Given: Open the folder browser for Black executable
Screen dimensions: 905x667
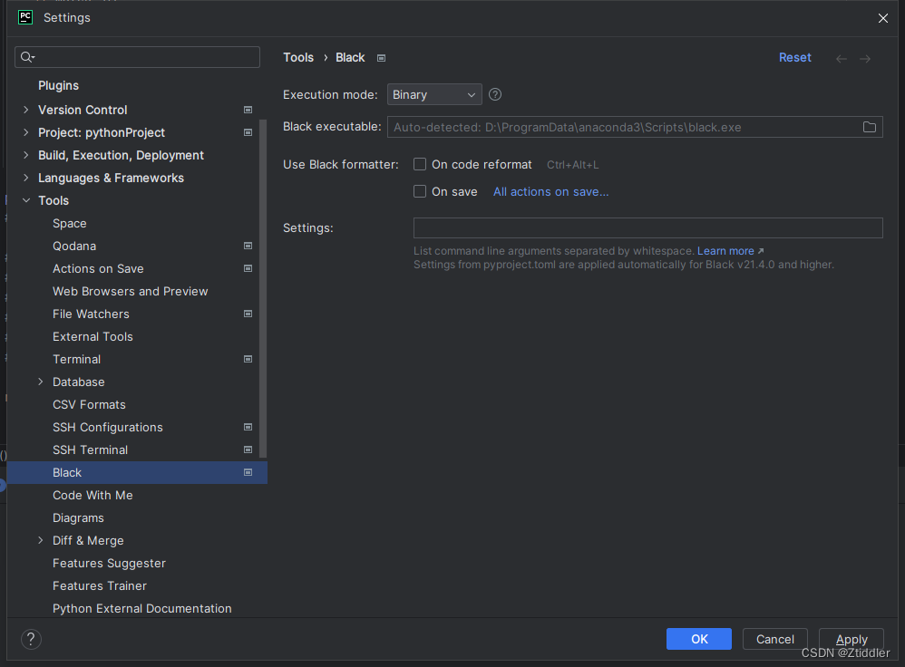Looking at the screenshot, I should (870, 127).
